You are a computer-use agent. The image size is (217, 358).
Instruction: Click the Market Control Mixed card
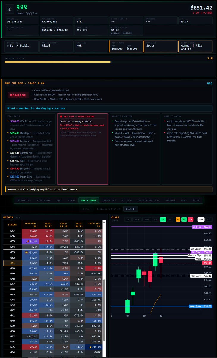[x=56, y=46]
